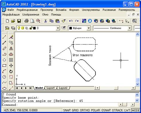Click drawing area vertical scrollbar down arrow
The image size is (141, 113).
pyautogui.click(x=138, y=84)
